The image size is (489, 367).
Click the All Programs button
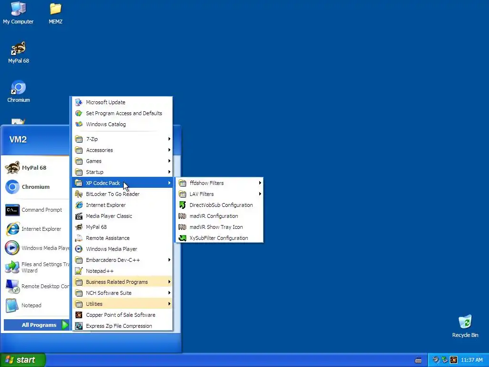[36, 325]
